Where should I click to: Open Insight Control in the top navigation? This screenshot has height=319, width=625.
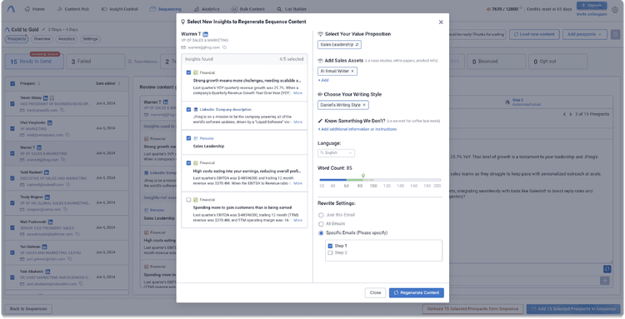[x=119, y=9]
